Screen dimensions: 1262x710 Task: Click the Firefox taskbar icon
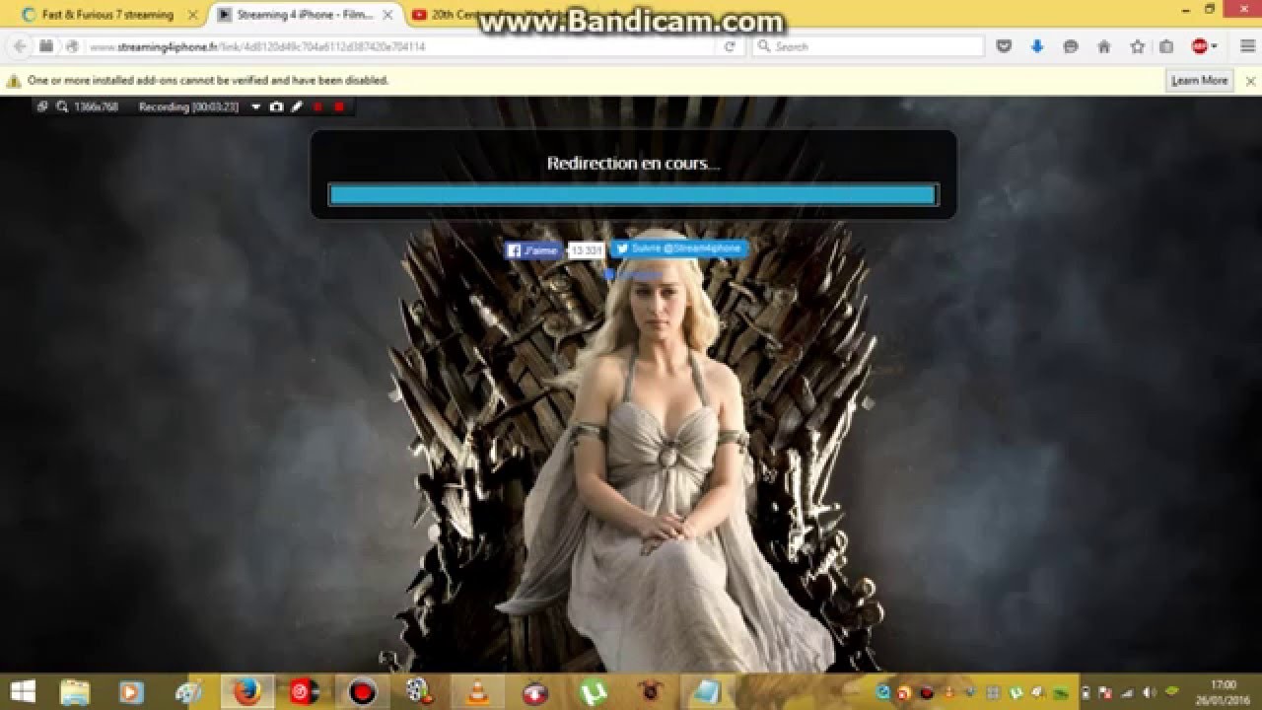point(246,692)
